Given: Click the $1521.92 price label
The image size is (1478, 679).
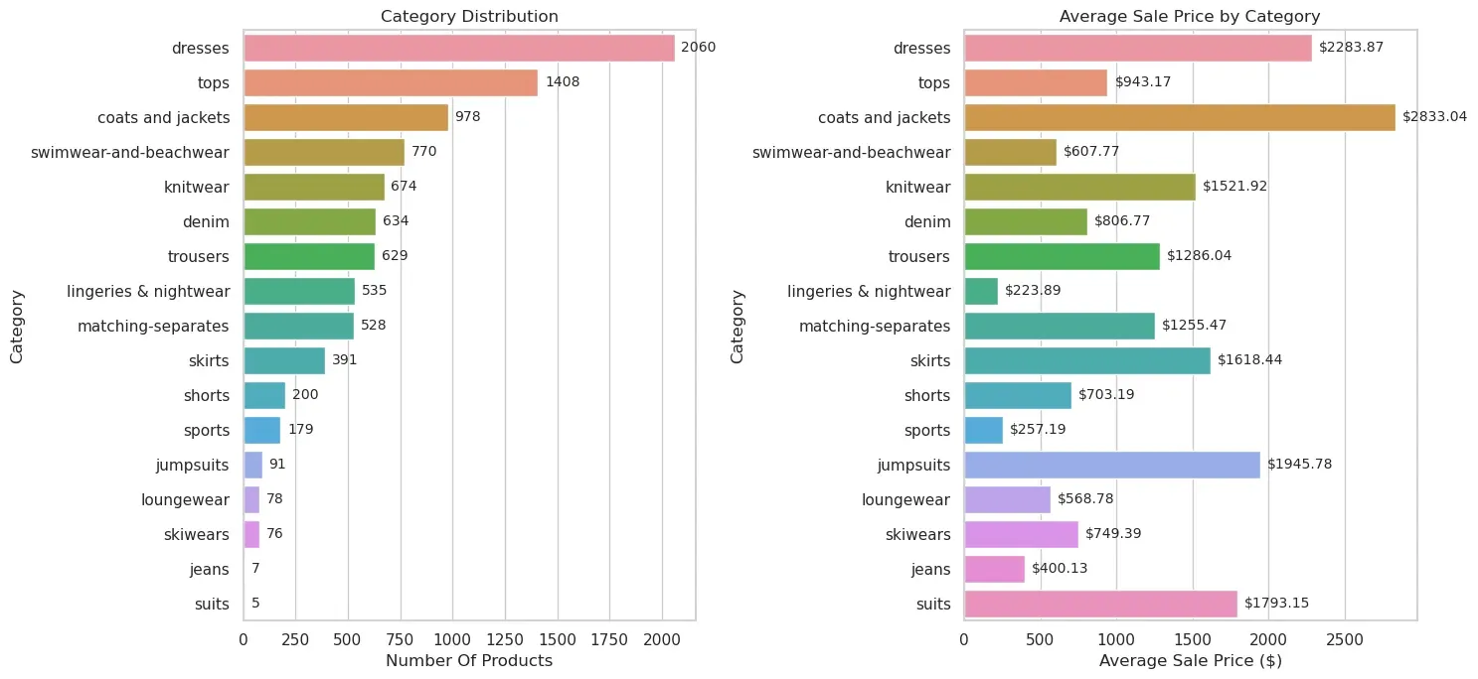Looking at the screenshot, I should pos(1235,187).
